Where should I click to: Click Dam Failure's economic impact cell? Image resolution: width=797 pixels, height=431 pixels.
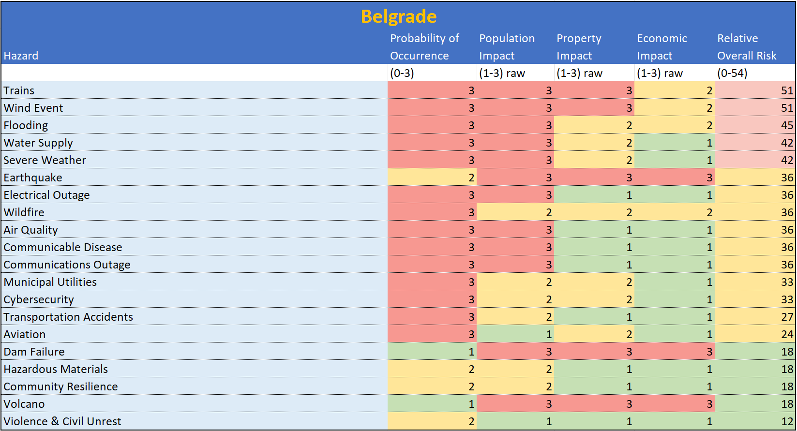tap(675, 352)
